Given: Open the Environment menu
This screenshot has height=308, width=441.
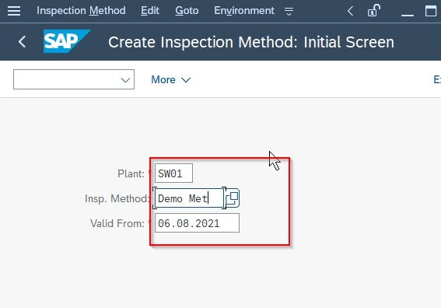Looking at the screenshot, I should point(244,11).
